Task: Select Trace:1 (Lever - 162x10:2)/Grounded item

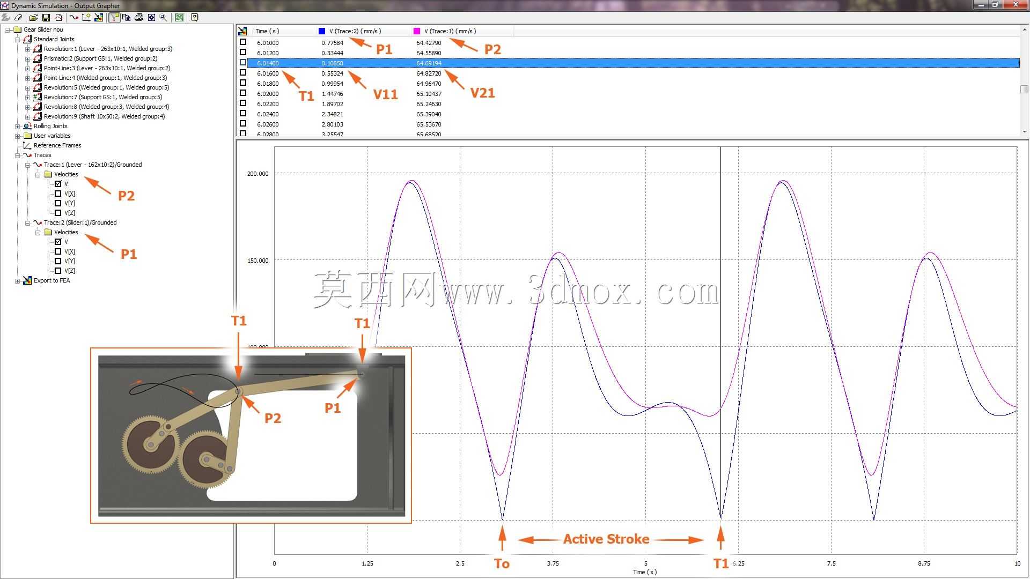Action: point(93,165)
